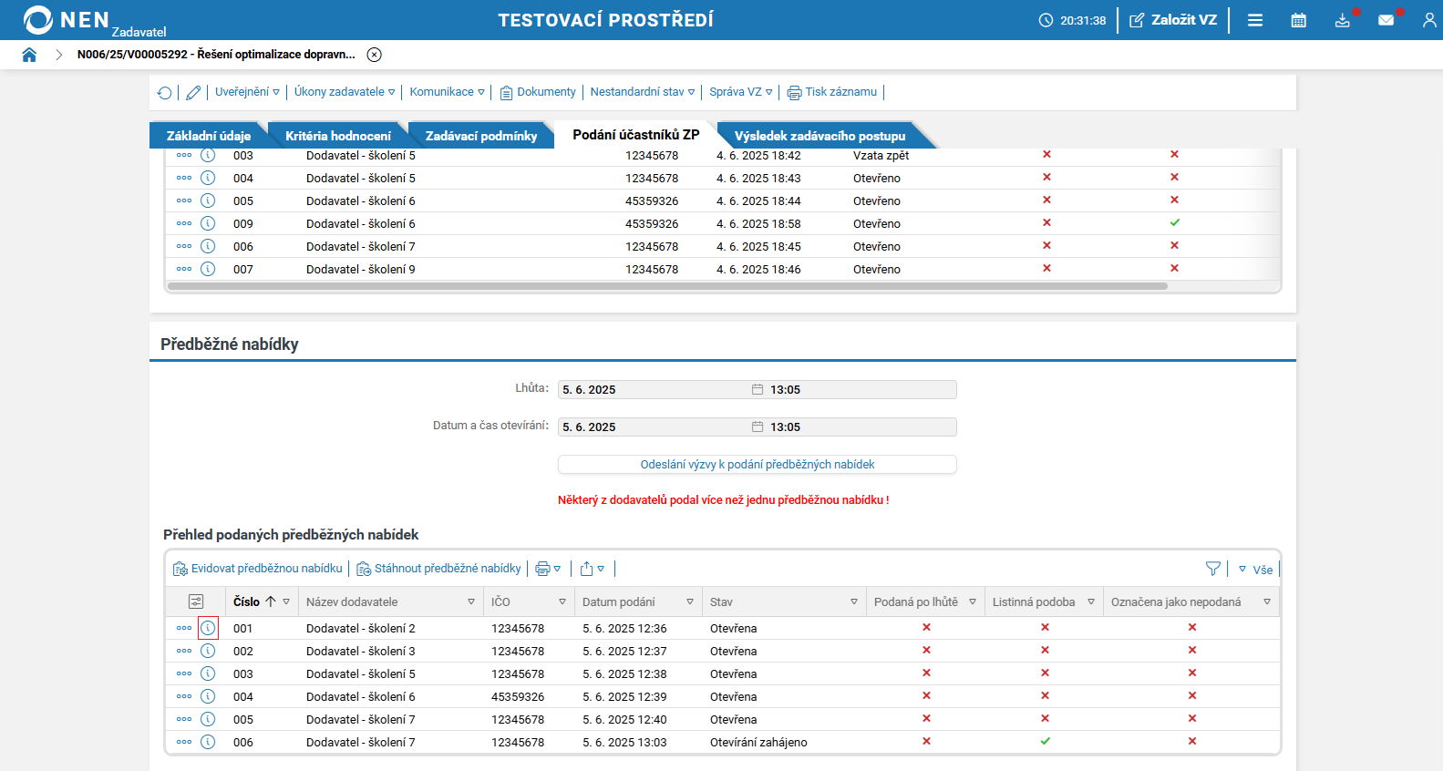Switch to the Zadávací podmínky tab
This screenshot has height=771, width=1443.
pos(481,136)
